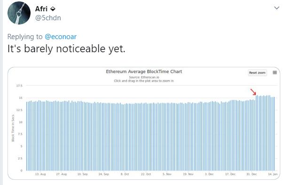This screenshot has height=185, width=285.
Task: Click the diamond badge beside Afri
Action: (x=53, y=9)
